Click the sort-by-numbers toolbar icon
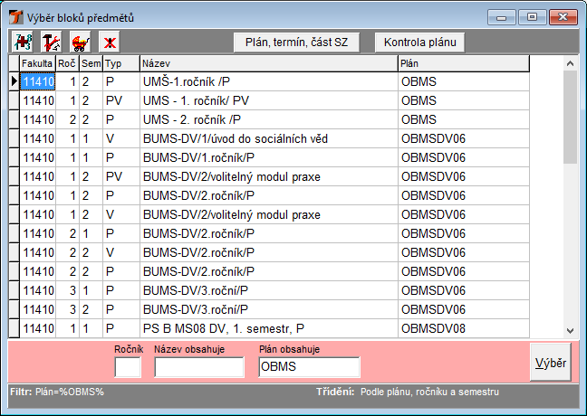 pos(21,42)
